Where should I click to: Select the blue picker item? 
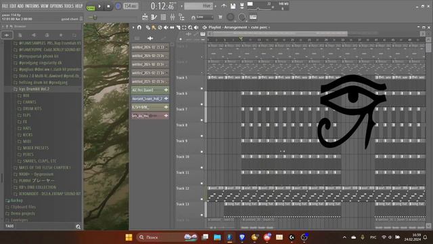coord(150,98)
